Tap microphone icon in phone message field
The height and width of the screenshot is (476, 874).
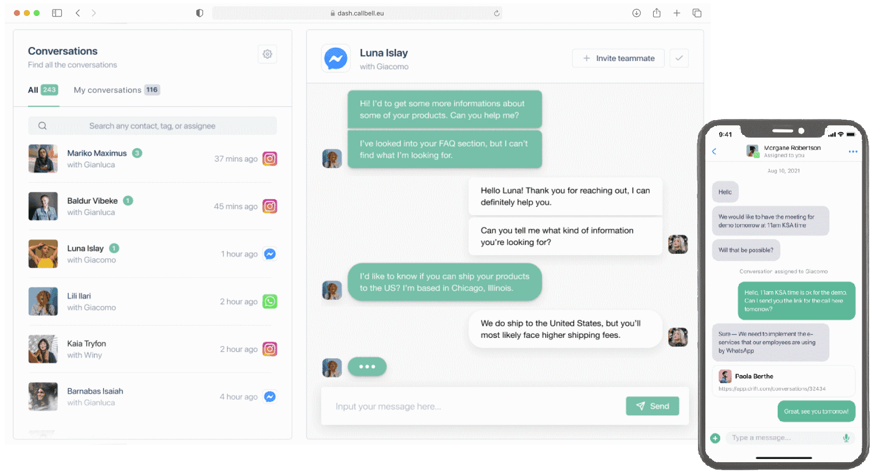point(846,438)
